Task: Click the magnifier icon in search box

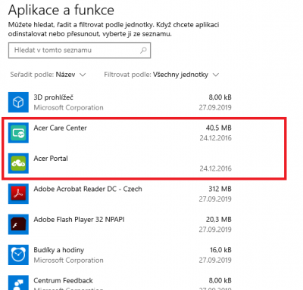Action: (143, 50)
